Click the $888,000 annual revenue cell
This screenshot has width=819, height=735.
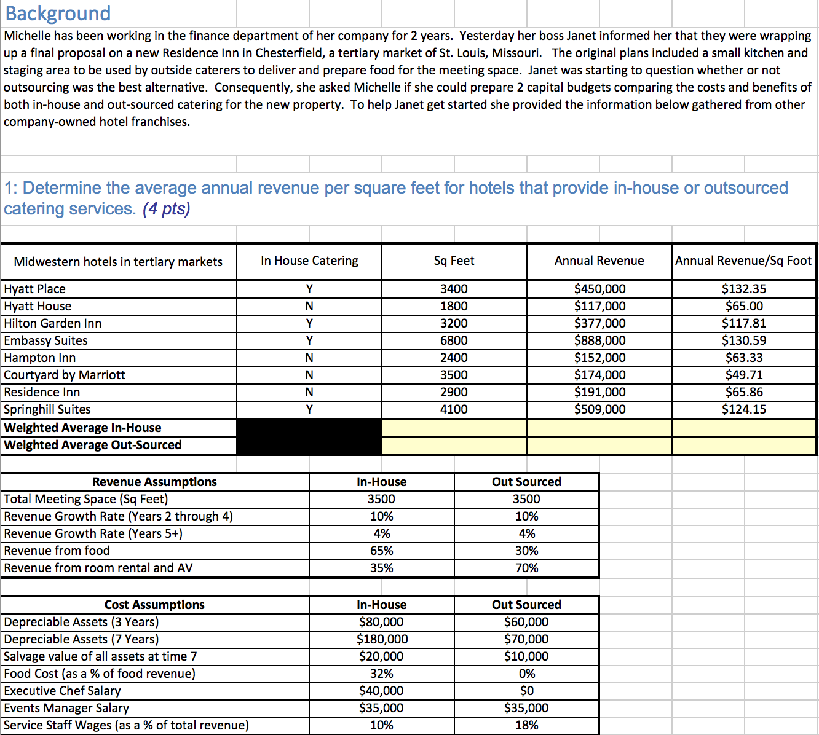[x=599, y=340]
